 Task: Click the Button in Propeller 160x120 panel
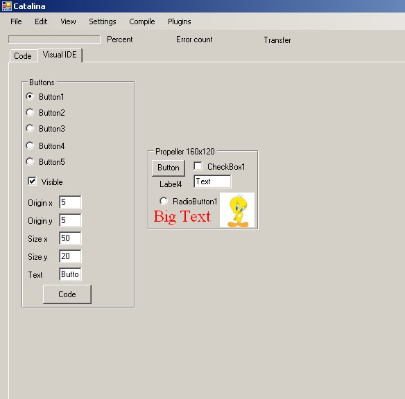[169, 168]
